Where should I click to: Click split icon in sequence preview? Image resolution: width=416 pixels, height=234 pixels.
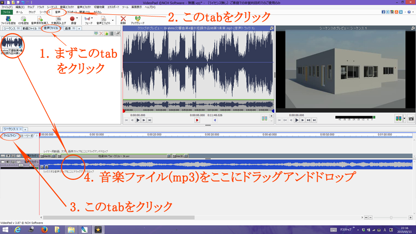click(399, 119)
